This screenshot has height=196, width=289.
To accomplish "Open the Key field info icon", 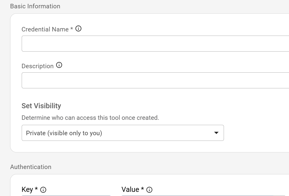I will pyautogui.click(x=43, y=190).
